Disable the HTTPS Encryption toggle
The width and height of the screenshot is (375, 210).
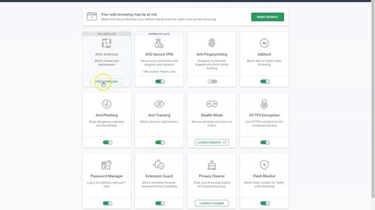point(265,142)
